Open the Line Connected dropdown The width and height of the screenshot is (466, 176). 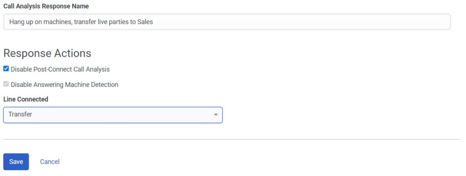click(113, 115)
